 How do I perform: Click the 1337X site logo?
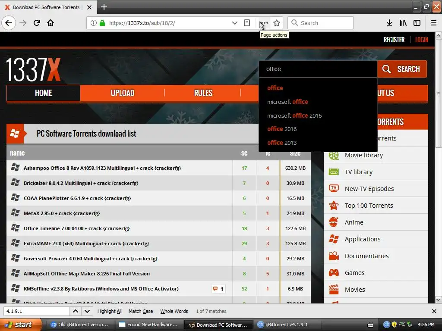[33, 69]
